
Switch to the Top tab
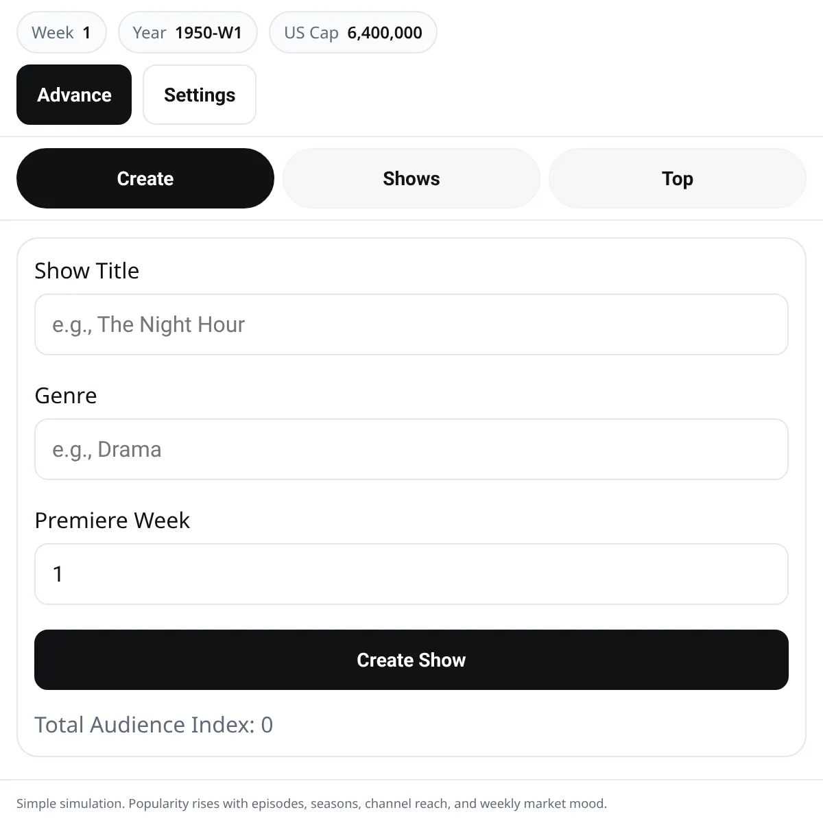[x=678, y=178]
